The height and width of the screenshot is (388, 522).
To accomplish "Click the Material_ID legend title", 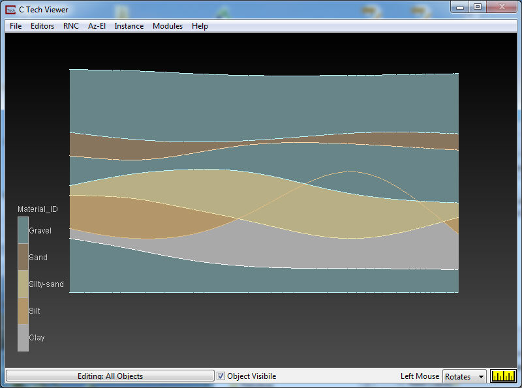I will [x=38, y=209].
